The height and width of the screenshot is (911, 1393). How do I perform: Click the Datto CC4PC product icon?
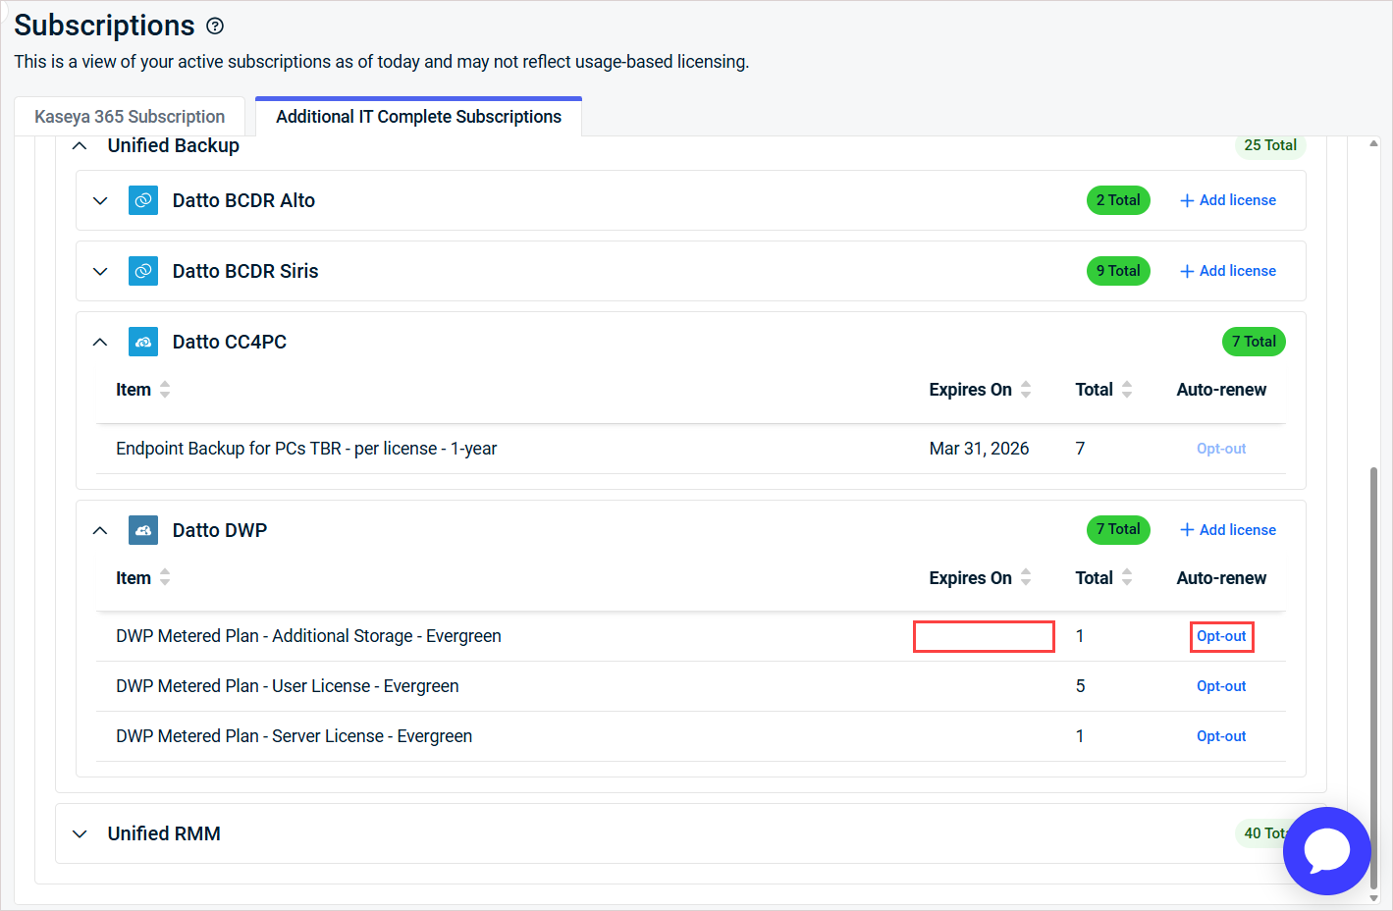[x=143, y=342]
